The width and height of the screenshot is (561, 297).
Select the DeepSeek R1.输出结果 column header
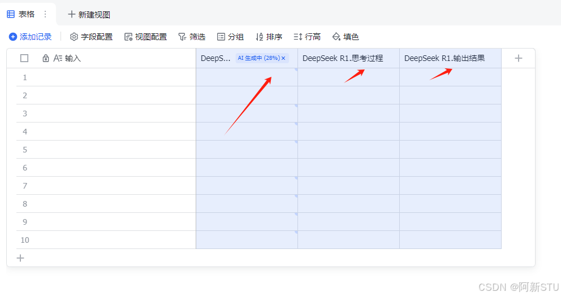451,58
